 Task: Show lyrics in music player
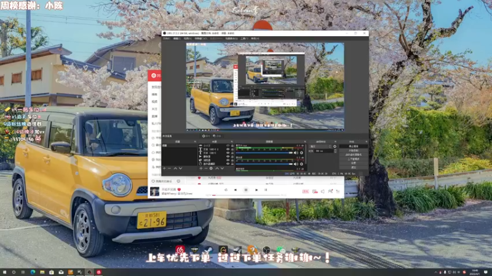266,190
